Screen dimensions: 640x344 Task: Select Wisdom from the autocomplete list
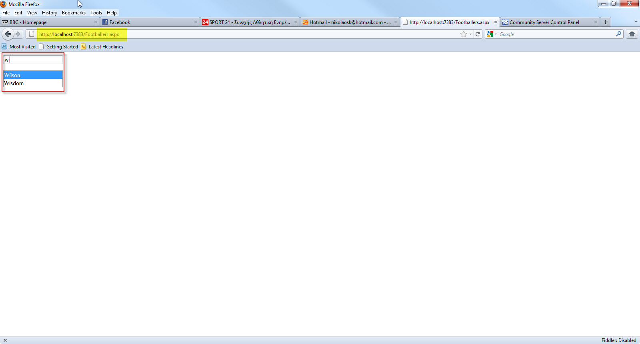click(x=33, y=83)
